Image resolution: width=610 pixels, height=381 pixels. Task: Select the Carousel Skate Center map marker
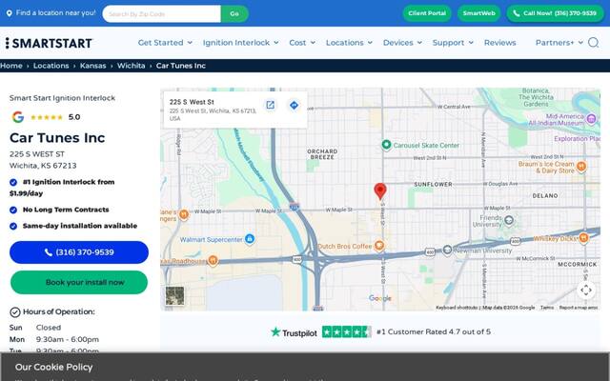point(386,145)
